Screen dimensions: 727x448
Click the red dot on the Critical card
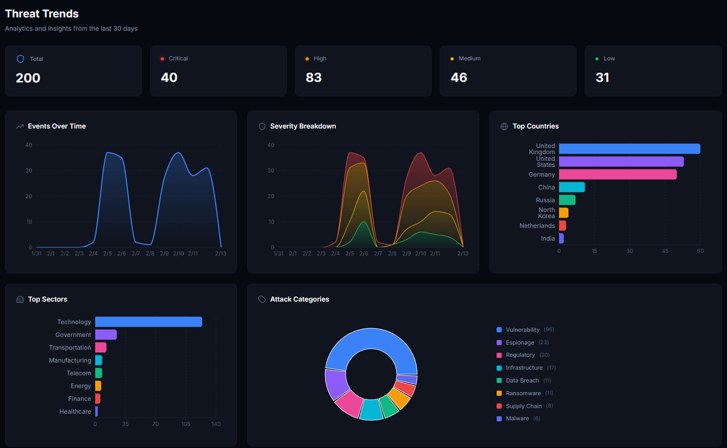(x=161, y=58)
